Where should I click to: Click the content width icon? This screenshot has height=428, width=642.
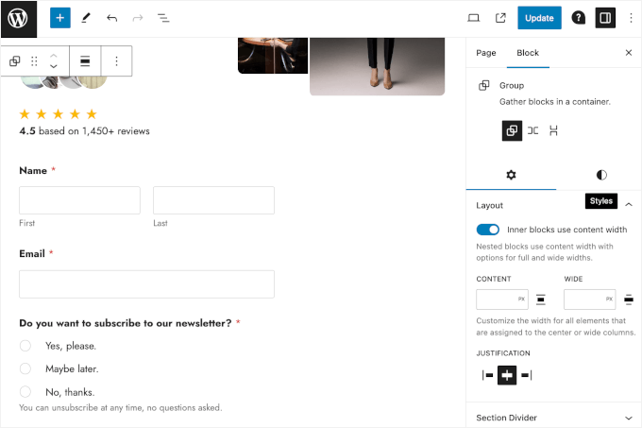pyautogui.click(x=541, y=300)
